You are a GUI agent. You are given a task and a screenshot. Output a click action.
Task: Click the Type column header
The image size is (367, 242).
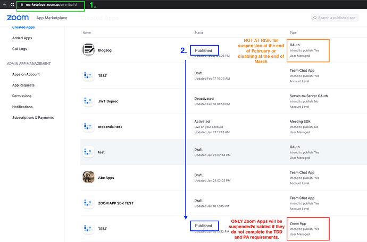(x=293, y=33)
